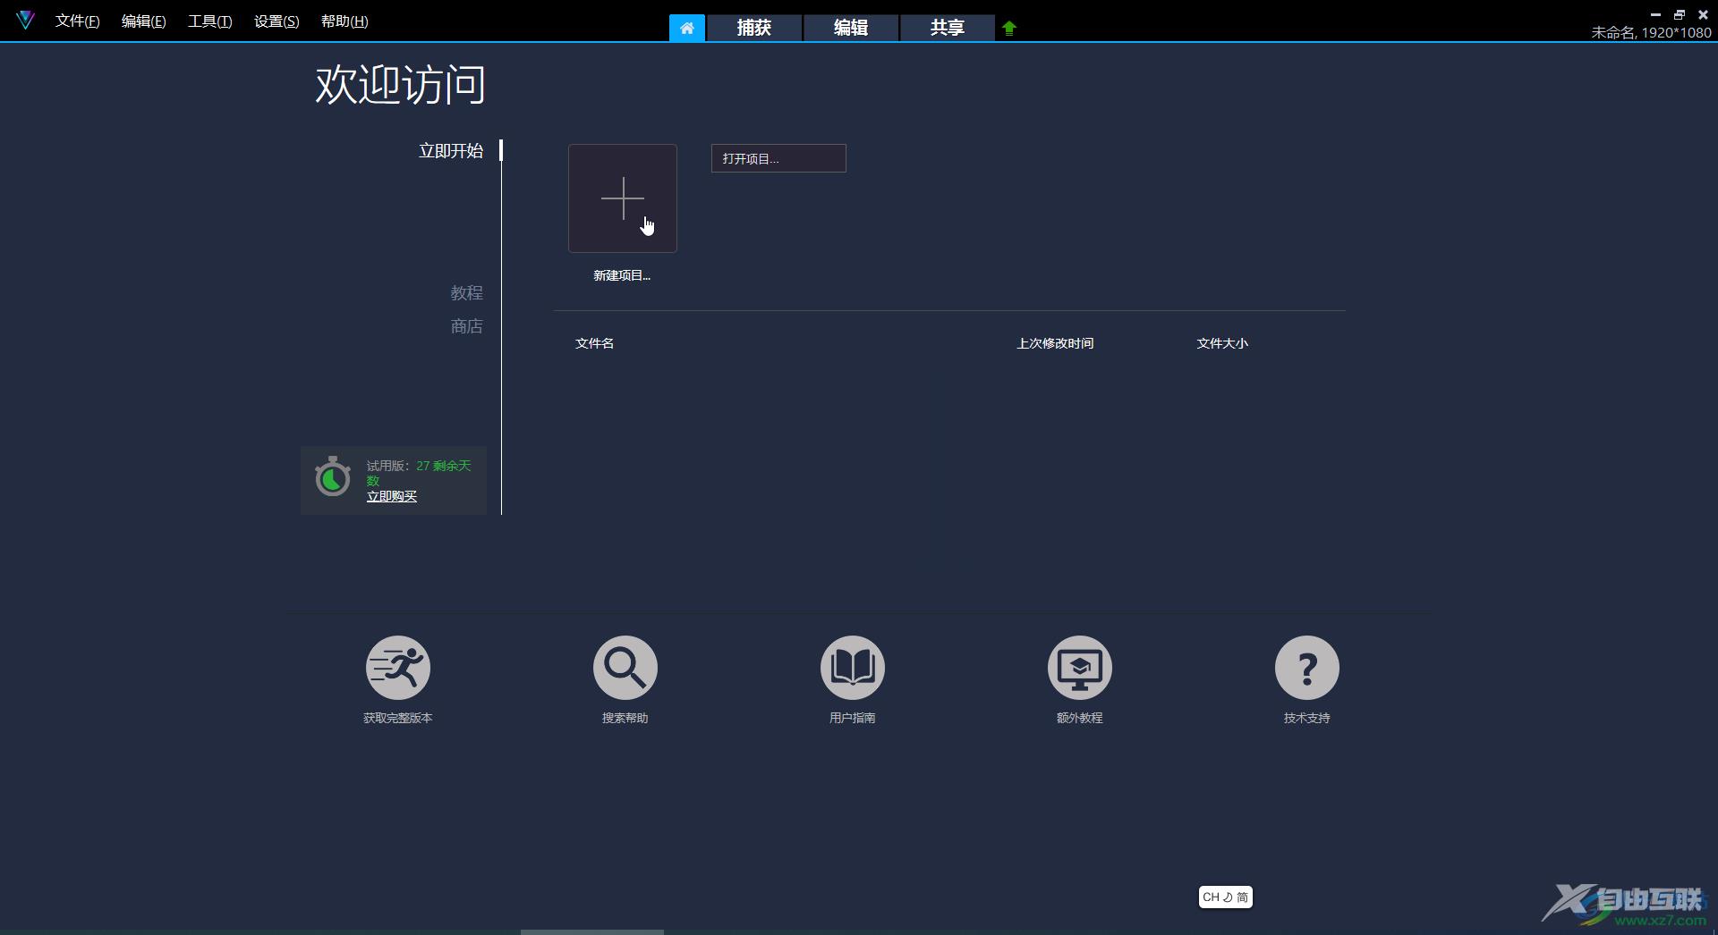Click the 技术支持 label
This screenshot has height=935, width=1718.
[x=1307, y=718]
